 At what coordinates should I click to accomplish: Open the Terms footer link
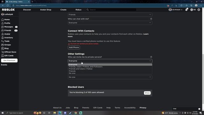(x=117, y=108)
